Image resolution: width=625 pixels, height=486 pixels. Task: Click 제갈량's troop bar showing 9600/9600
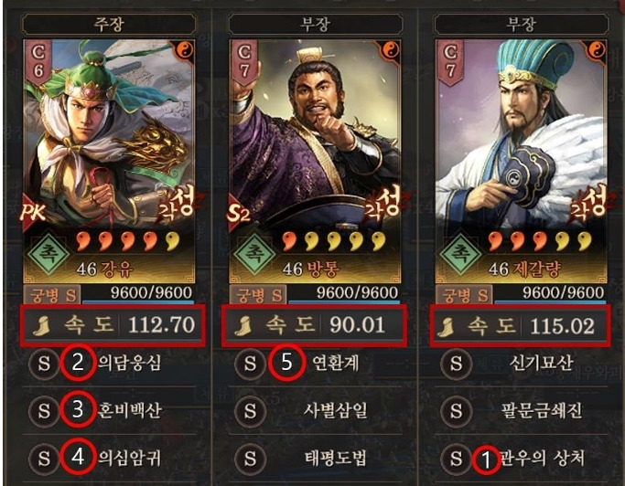549,295
